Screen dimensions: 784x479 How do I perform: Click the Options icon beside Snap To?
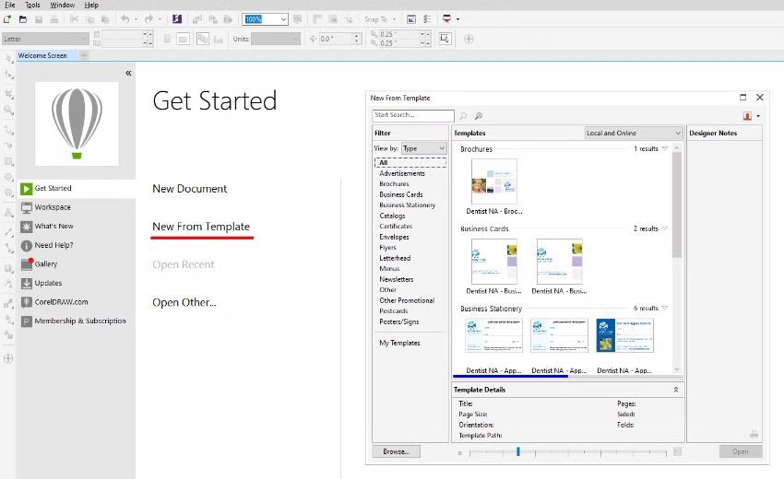point(426,19)
